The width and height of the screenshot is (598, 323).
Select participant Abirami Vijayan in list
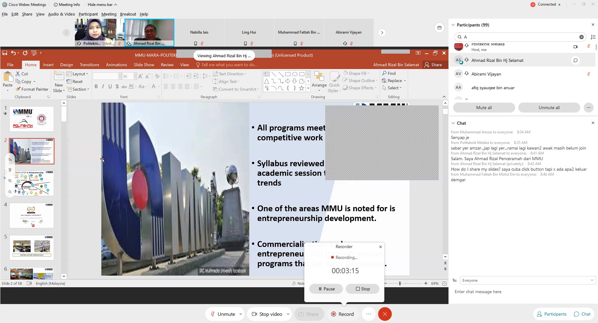522,74
